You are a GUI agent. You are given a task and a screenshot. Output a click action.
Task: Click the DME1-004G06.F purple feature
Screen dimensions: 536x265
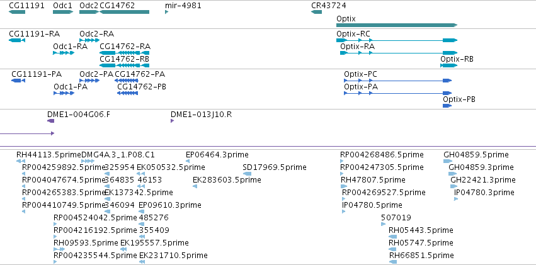pos(50,121)
